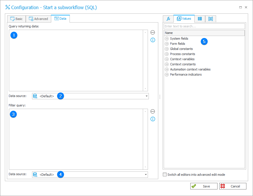Focus the Enter text to search field

coord(204,26)
